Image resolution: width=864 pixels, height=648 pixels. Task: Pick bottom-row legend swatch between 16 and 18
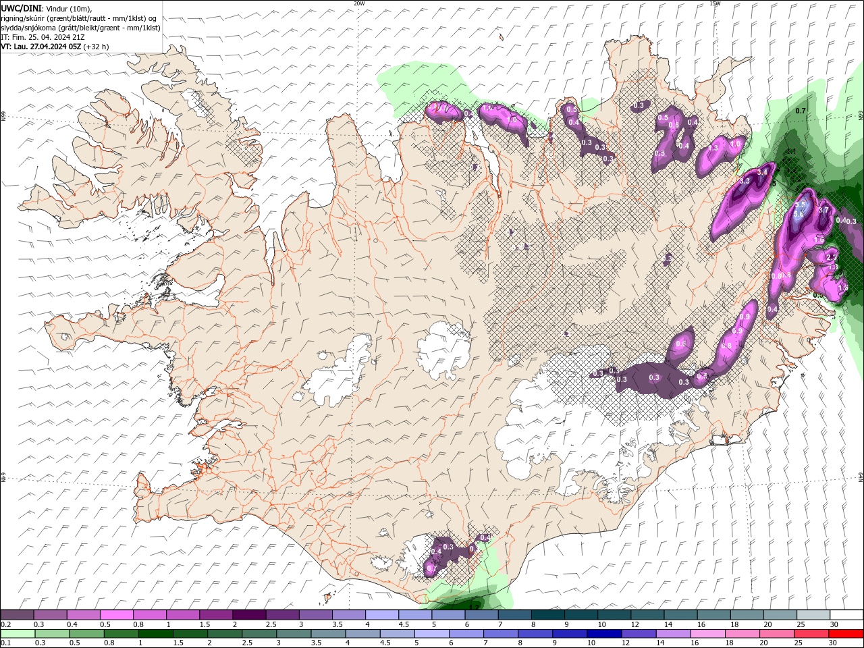coord(708,634)
